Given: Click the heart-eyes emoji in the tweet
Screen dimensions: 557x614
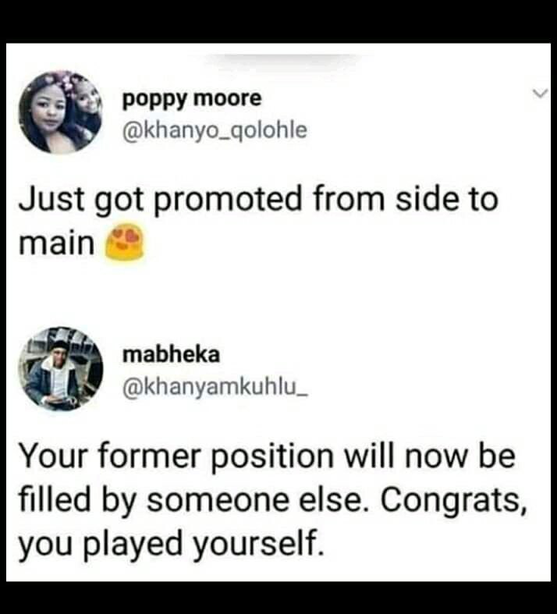Looking at the screenshot, I should [x=125, y=242].
